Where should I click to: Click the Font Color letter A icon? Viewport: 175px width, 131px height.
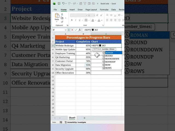click(99, 20)
